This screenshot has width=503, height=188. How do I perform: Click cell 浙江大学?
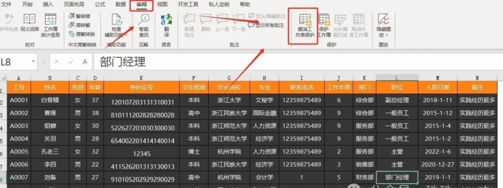point(229,100)
